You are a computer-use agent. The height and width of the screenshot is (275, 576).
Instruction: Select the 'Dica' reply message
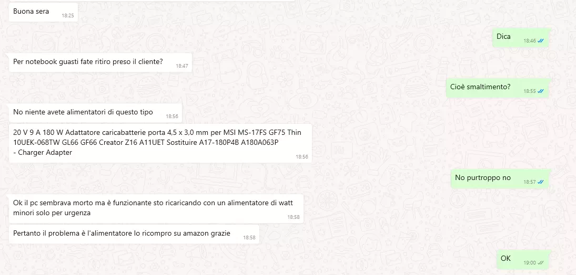point(521,38)
